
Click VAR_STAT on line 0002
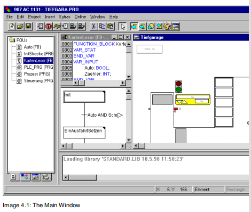click(x=84, y=50)
